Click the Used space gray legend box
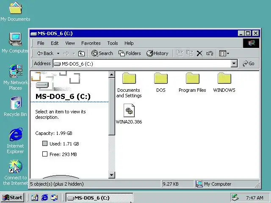Image resolution: width=271 pixels, height=203 pixels. [x=45, y=143]
